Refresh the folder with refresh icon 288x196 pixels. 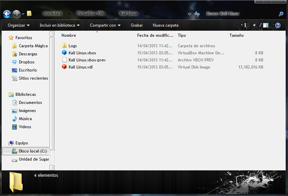coord(197,14)
